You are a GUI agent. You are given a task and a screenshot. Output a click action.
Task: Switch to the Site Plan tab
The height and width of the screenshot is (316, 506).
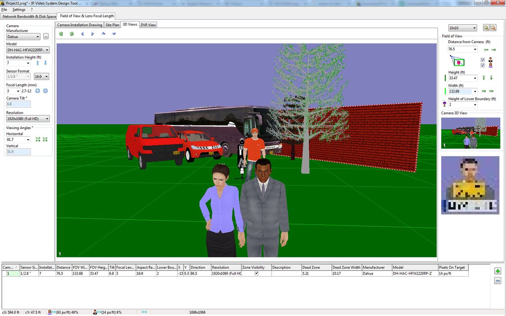(113, 25)
